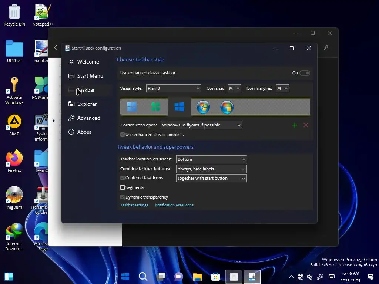The width and height of the screenshot is (379, 284).
Task: Open the Recycle Bin desktop icon
Action: pyautogui.click(x=14, y=15)
